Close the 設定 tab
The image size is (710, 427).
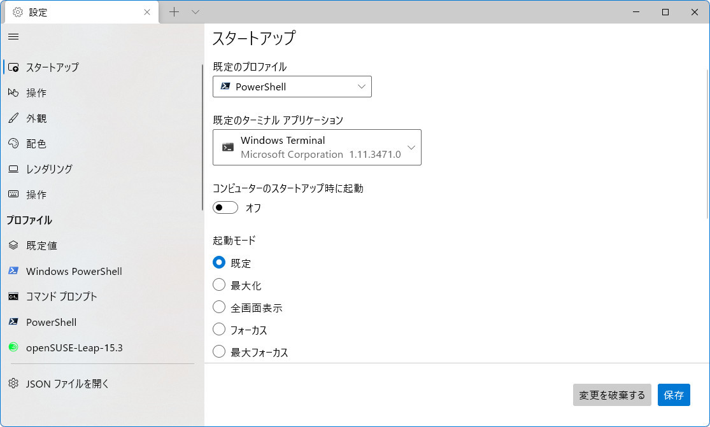point(146,12)
